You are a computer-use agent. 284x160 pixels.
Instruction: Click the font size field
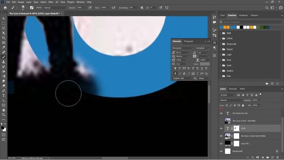182,52
